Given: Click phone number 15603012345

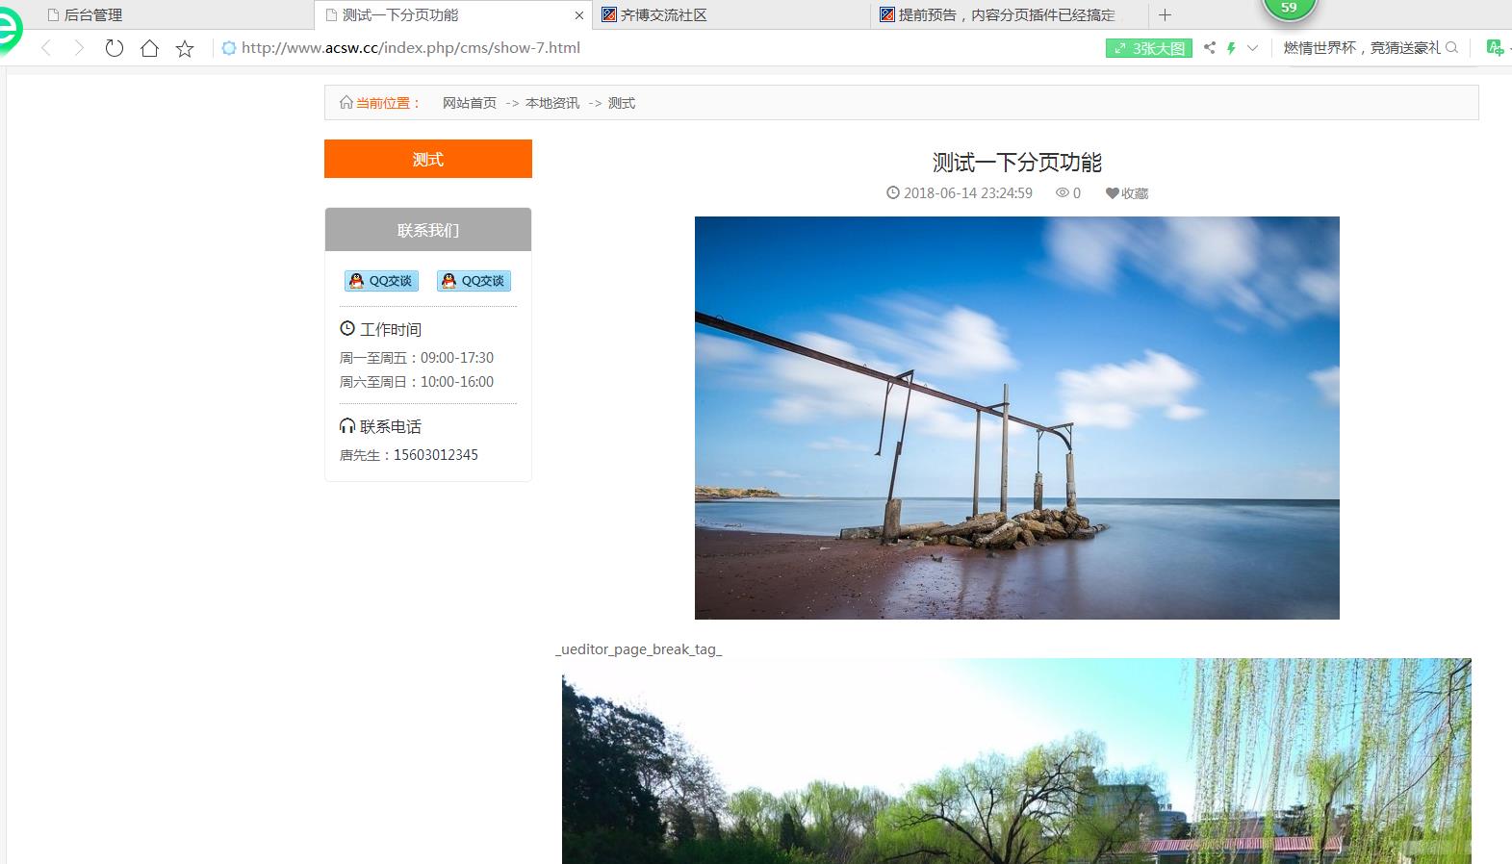Looking at the screenshot, I should 436,455.
